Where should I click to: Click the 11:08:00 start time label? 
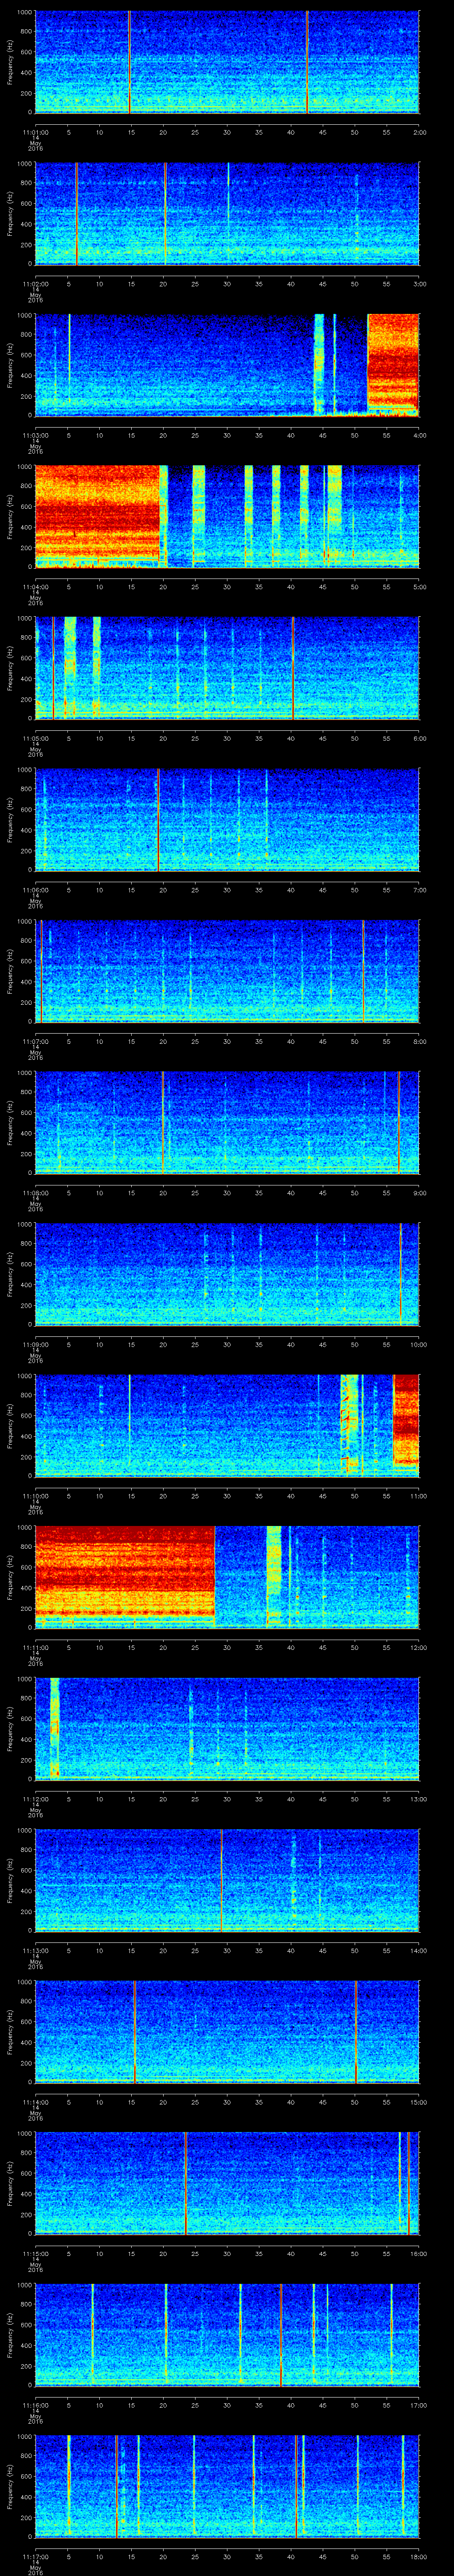[37, 1193]
